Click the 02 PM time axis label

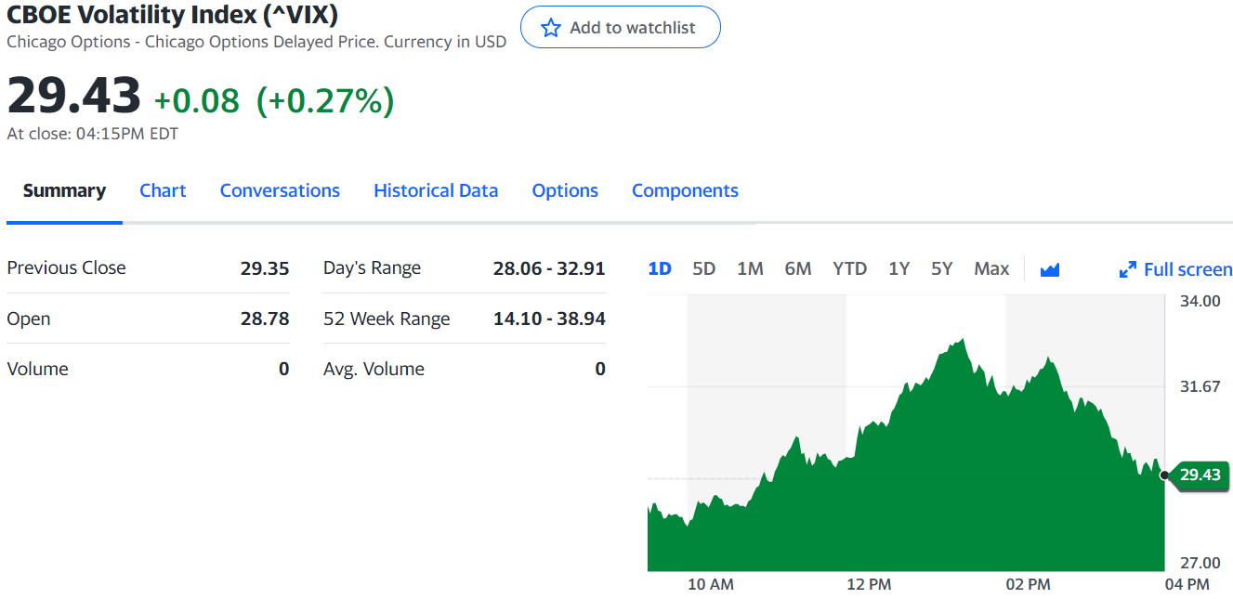(x=1028, y=584)
